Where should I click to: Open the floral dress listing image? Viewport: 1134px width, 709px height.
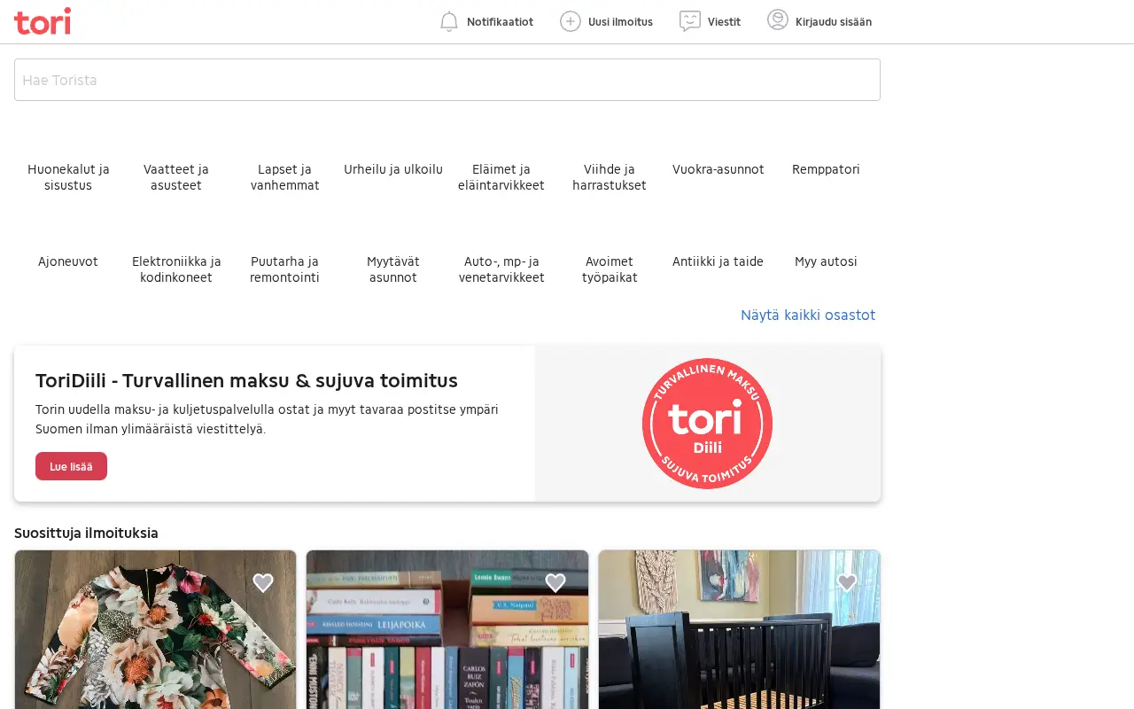tap(155, 629)
